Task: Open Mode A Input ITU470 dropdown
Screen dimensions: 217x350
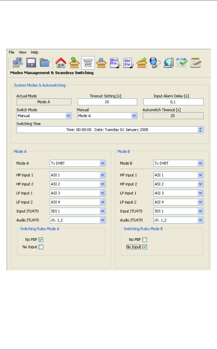Action: click(78, 211)
